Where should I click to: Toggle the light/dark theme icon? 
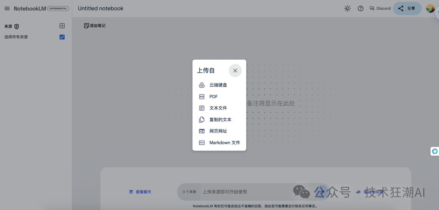(x=348, y=9)
